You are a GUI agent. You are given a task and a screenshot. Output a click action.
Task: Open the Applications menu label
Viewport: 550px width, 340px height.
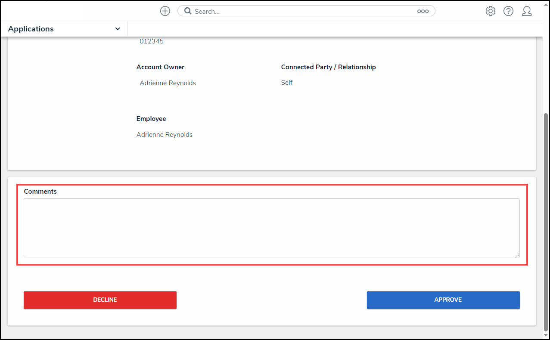click(31, 29)
